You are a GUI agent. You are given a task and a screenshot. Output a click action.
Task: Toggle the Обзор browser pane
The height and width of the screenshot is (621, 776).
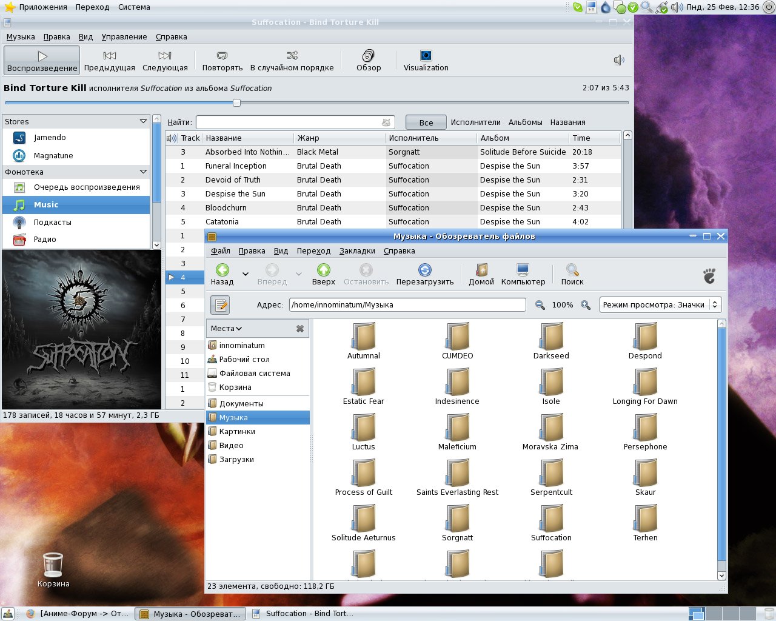pyautogui.click(x=369, y=61)
